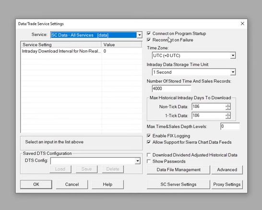Click the Service Setting column header
The width and height of the screenshot is (262, 210).
[61, 45]
